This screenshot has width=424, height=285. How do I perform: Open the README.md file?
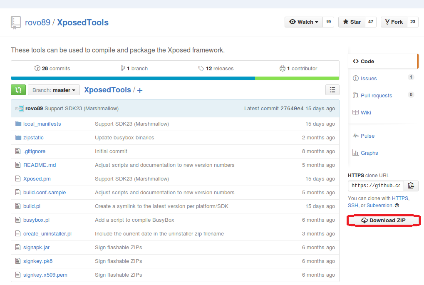pos(40,165)
